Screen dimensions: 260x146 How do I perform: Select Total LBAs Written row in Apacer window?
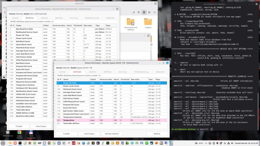(111, 123)
